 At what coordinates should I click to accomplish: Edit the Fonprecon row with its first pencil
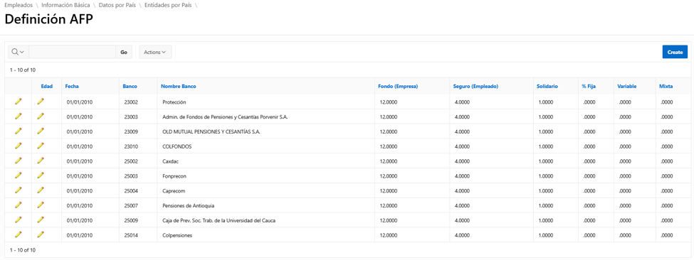tap(18, 175)
